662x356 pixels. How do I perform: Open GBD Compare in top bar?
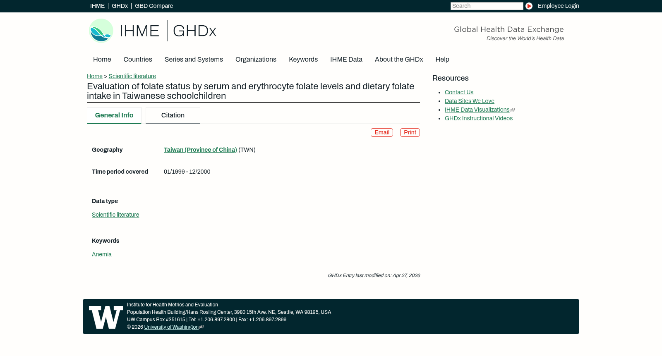click(x=154, y=6)
